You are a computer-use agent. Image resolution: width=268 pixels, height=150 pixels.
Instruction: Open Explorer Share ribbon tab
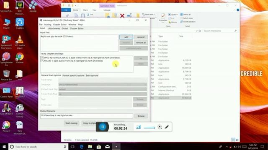click(x=85, y=10)
